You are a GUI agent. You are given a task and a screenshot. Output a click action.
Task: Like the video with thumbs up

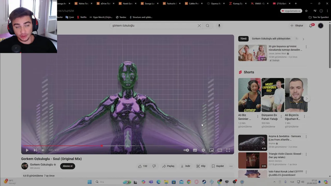pyautogui.click(x=142, y=166)
